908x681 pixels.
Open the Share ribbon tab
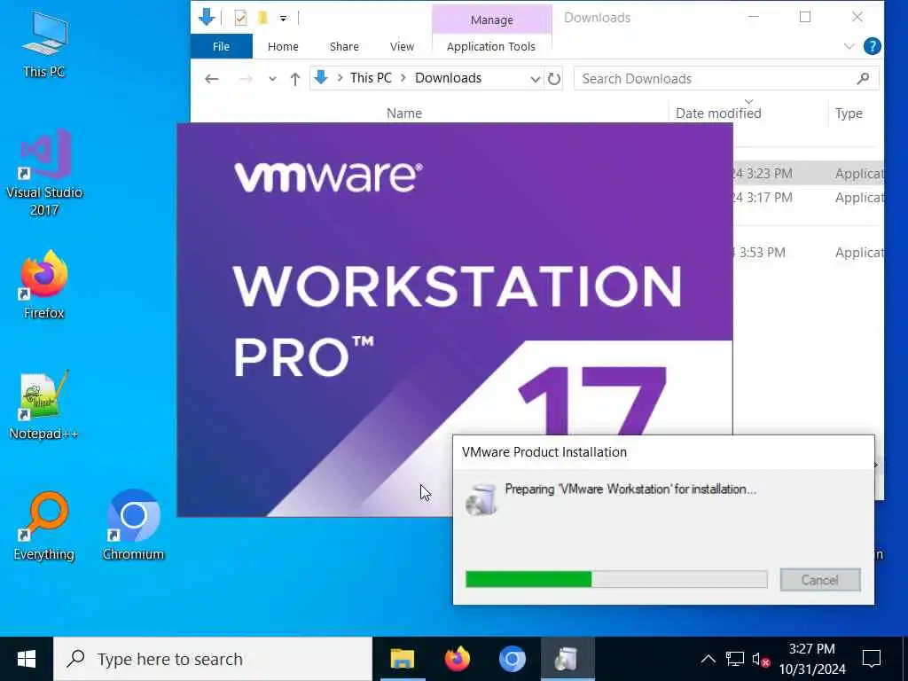pos(344,46)
